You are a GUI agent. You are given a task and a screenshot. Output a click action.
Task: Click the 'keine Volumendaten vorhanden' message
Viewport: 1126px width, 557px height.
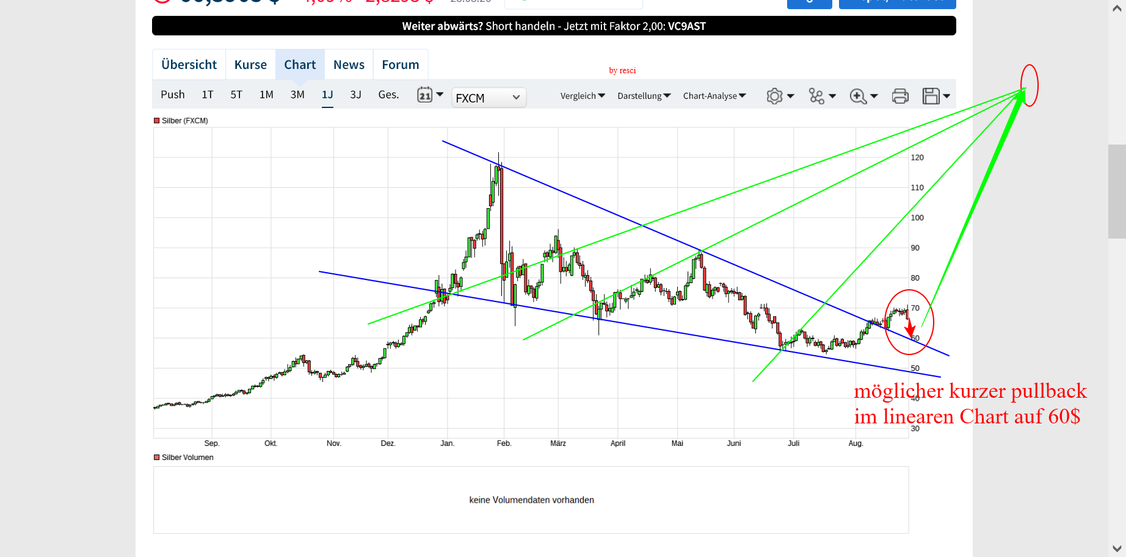coord(531,500)
